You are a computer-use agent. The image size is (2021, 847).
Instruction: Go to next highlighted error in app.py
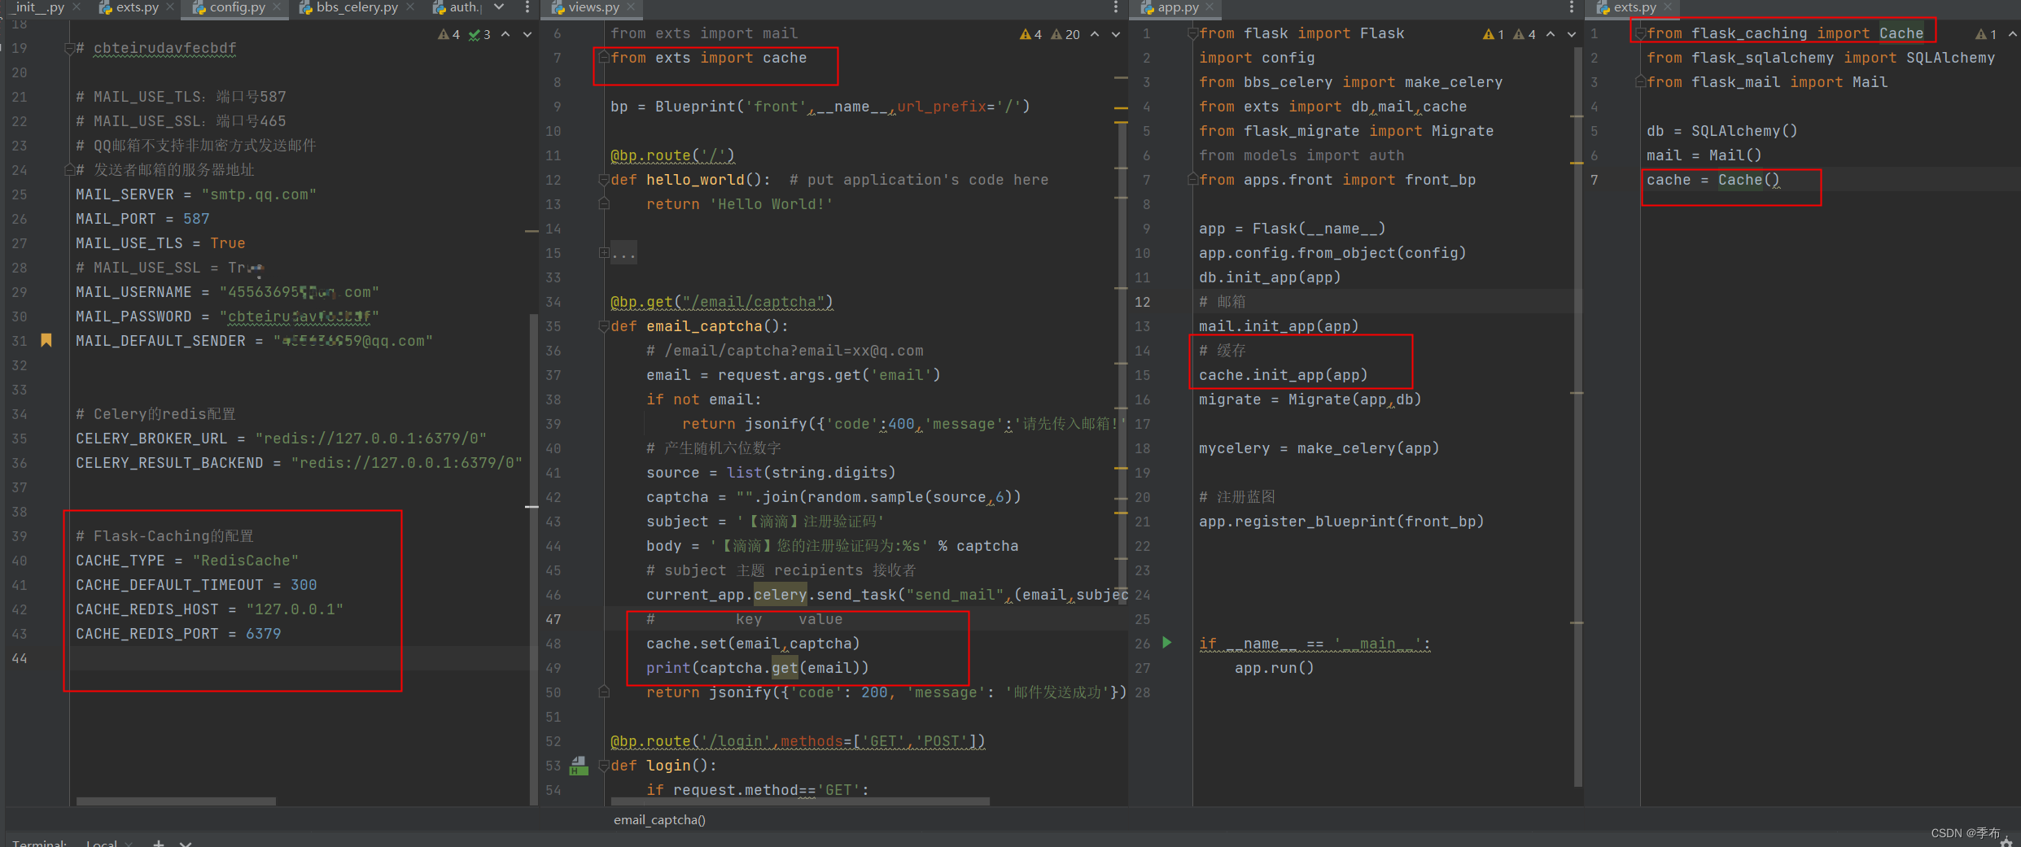[x=1572, y=34]
